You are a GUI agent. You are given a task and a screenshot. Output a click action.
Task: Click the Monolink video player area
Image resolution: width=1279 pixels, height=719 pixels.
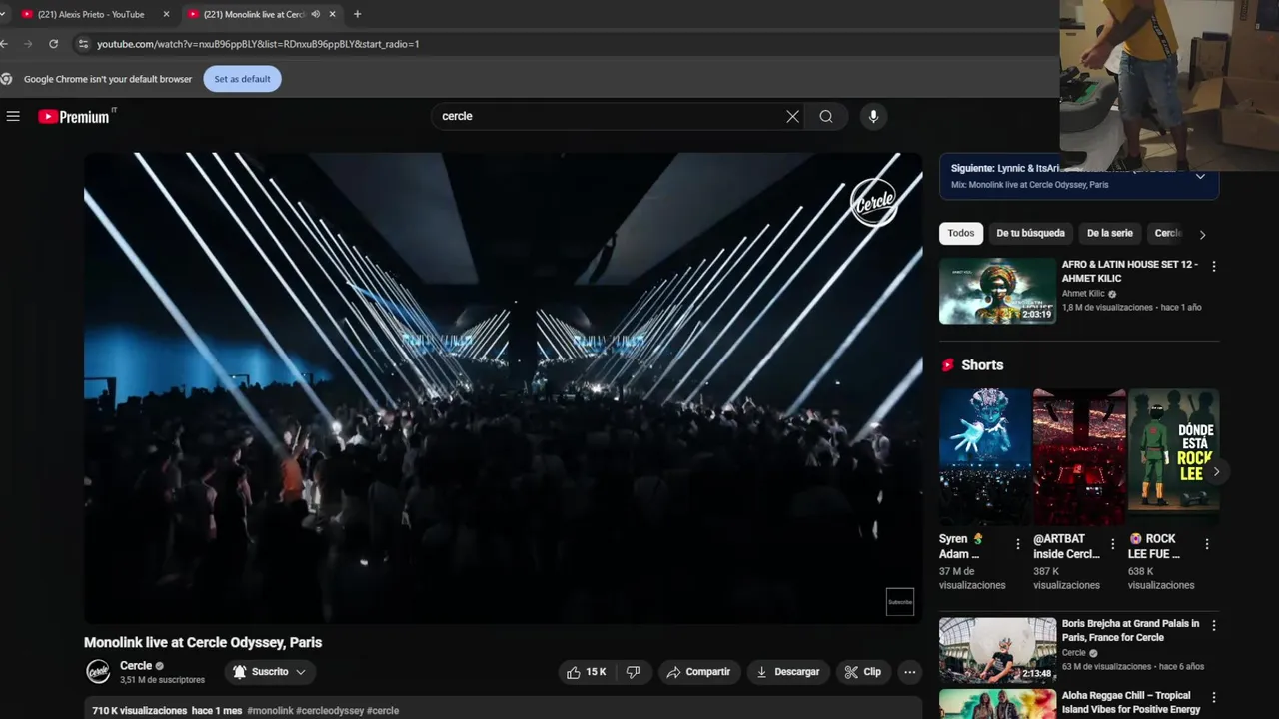pos(503,388)
